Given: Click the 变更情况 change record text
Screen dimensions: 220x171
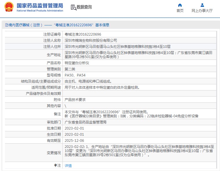Looking at the screenshot, I should 139,151.
